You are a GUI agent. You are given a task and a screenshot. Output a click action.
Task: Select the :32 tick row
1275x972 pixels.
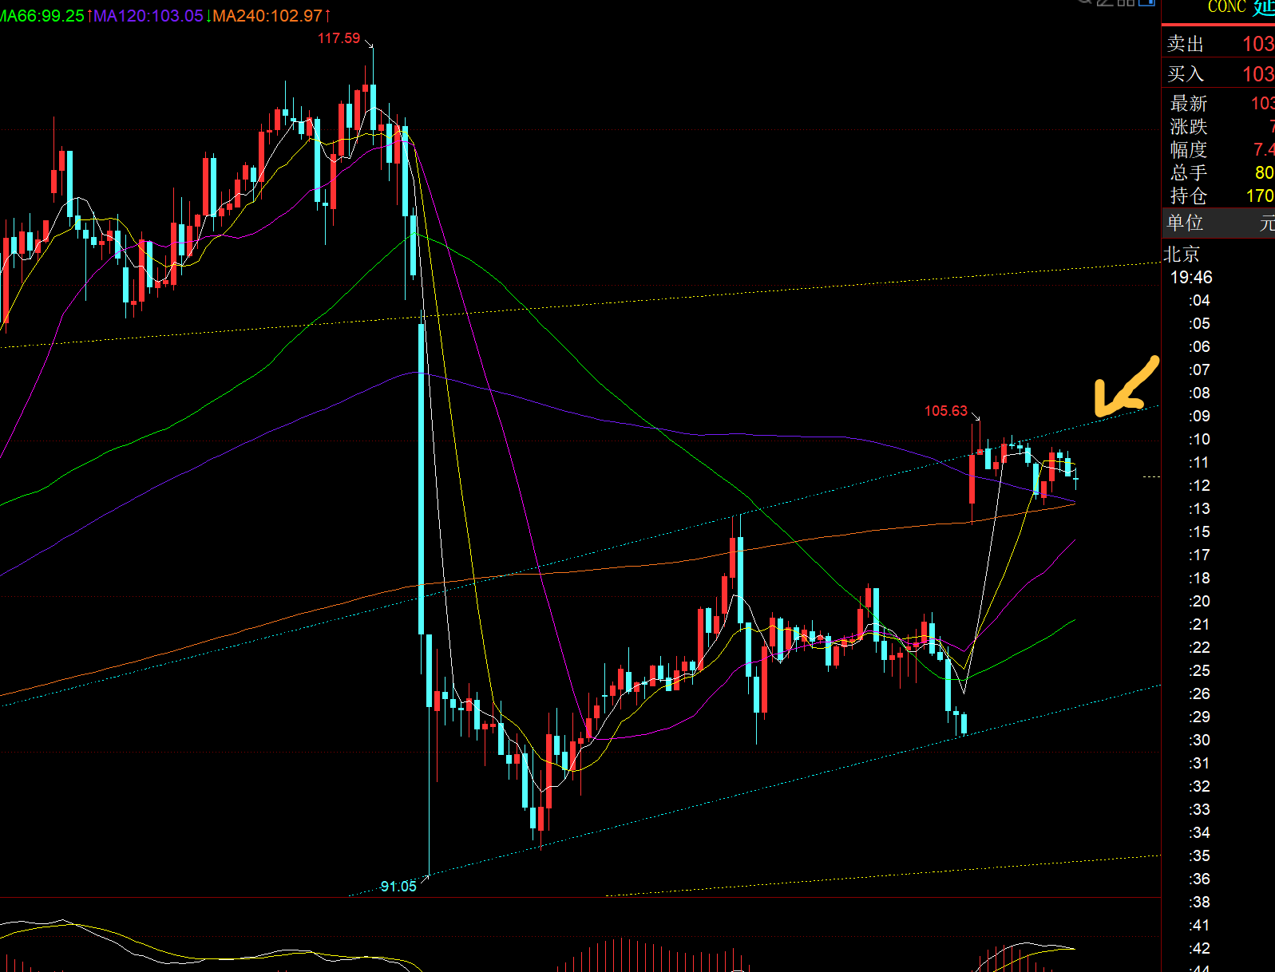pos(1199,787)
